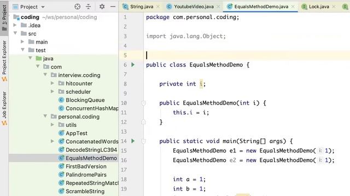Screen dimensions: 350x196
Task: Place cursor on 'private int i;' line
Action: [x=182, y=84]
